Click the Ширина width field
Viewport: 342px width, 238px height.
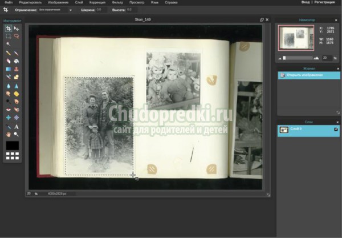tap(101, 10)
